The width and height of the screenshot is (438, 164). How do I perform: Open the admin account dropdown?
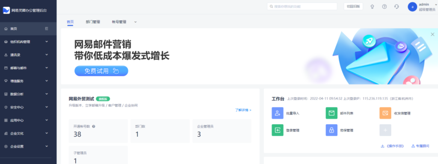[x=423, y=7]
